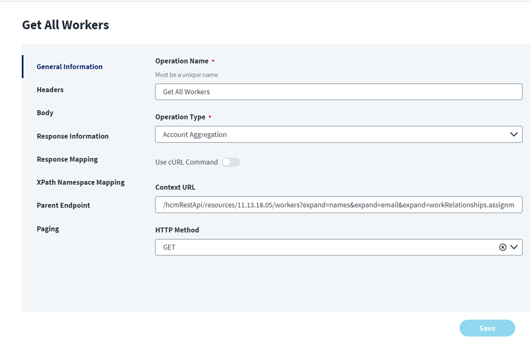Select the Response Mapping section

pyautogui.click(x=67, y=159)
